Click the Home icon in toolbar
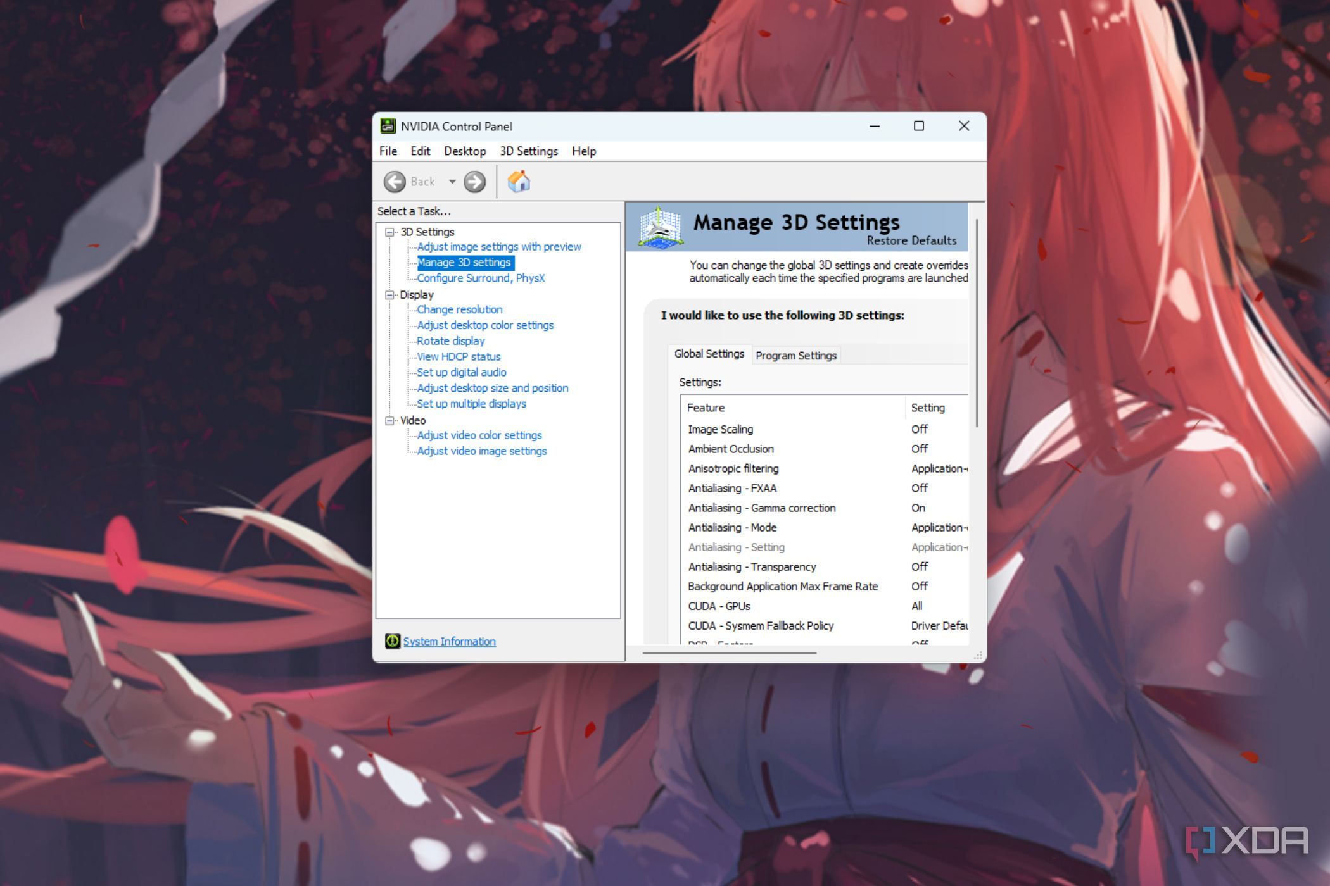This screenshot has width=1330, height=886. pos(519,182)
